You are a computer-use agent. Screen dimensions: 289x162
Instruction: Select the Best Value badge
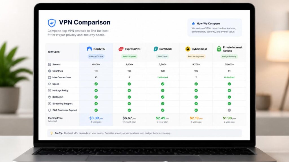point(163,57)
